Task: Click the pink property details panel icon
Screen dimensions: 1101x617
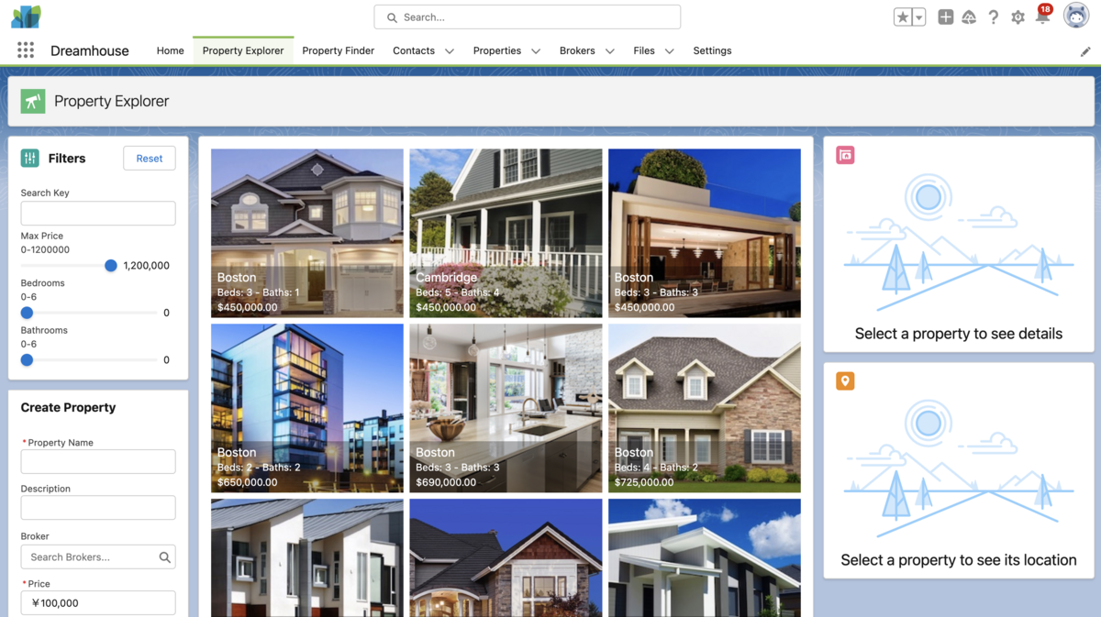Action: point(845,155)
